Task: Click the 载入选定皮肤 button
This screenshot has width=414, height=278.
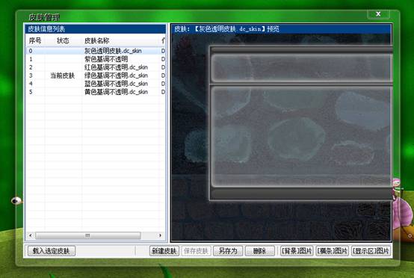Action: [52, 251]
